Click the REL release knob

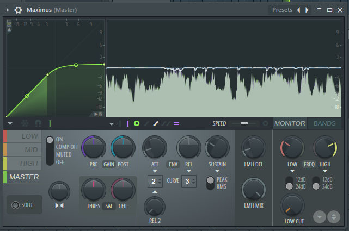coord(189,148)
